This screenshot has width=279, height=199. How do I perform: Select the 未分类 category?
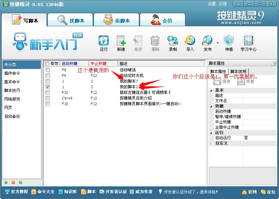tap(22, 64)
